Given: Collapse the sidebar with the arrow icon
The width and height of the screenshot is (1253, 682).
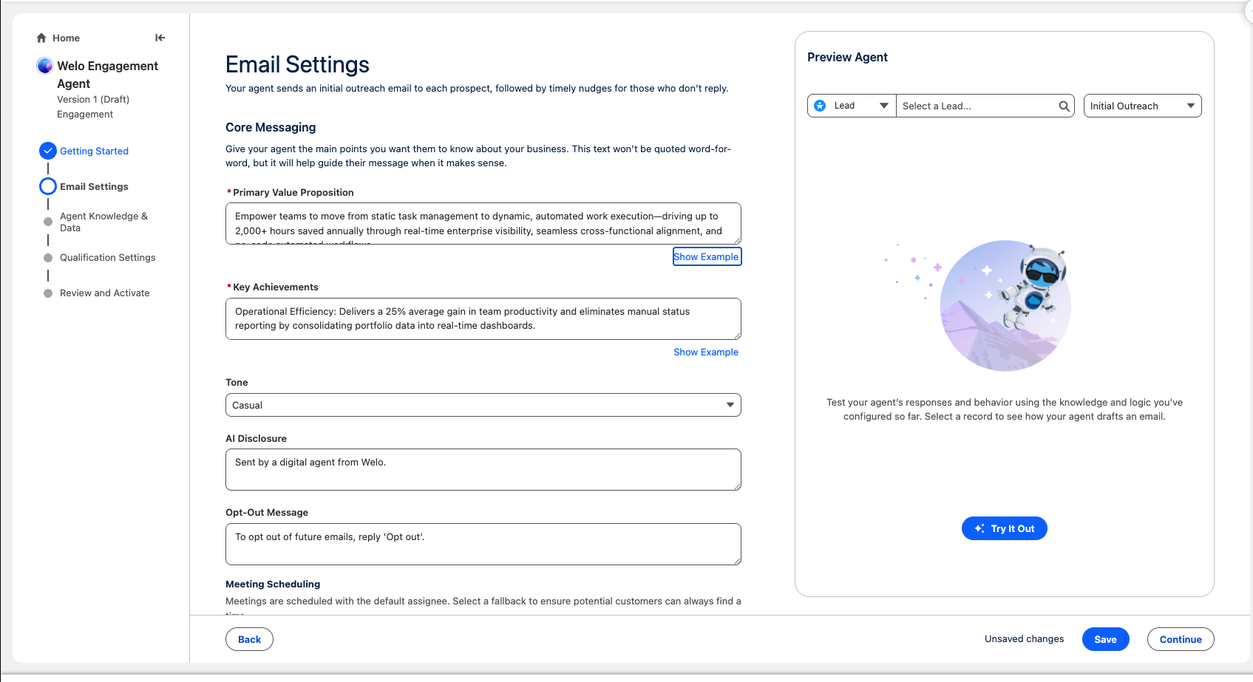Looking at the screenshot, I should tap(160, 38).
